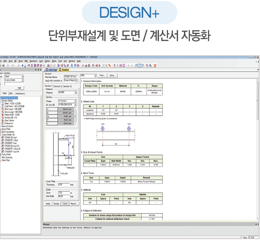This screenshot has width=260, height=240.
Task: Open the View menu
Action: coord(11,61)
